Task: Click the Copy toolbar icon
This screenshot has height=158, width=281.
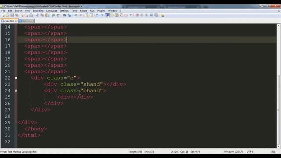Action: pos(42,15)
